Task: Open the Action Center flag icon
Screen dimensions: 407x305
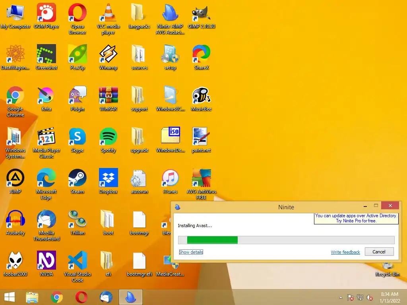Action: 350,297
